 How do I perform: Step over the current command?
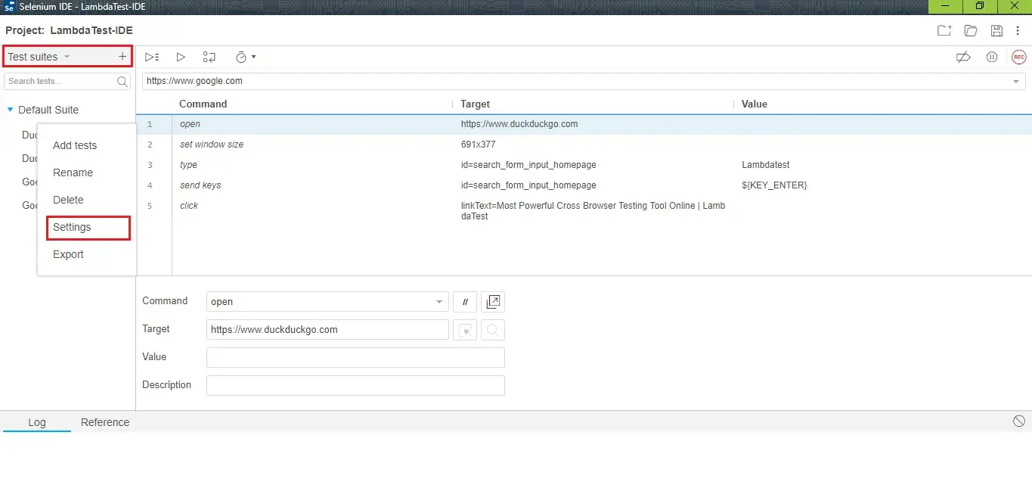tap(209, 57)
